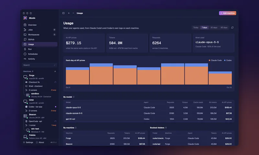Select the Orbit machine
259x155 pixels.
pos(39,101)
